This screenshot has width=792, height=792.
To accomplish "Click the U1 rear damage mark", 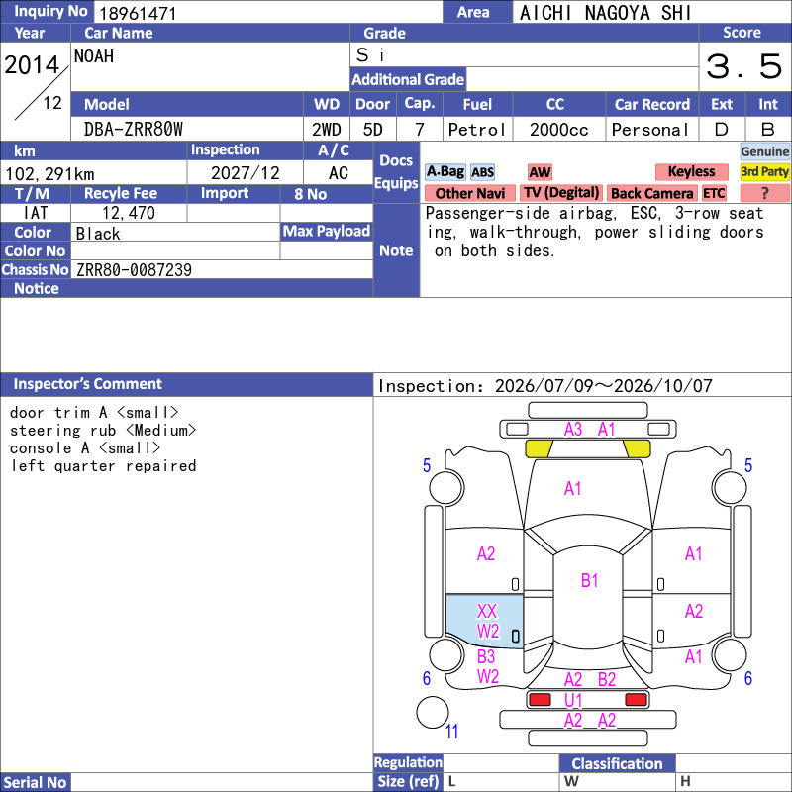I will (573, 700).
